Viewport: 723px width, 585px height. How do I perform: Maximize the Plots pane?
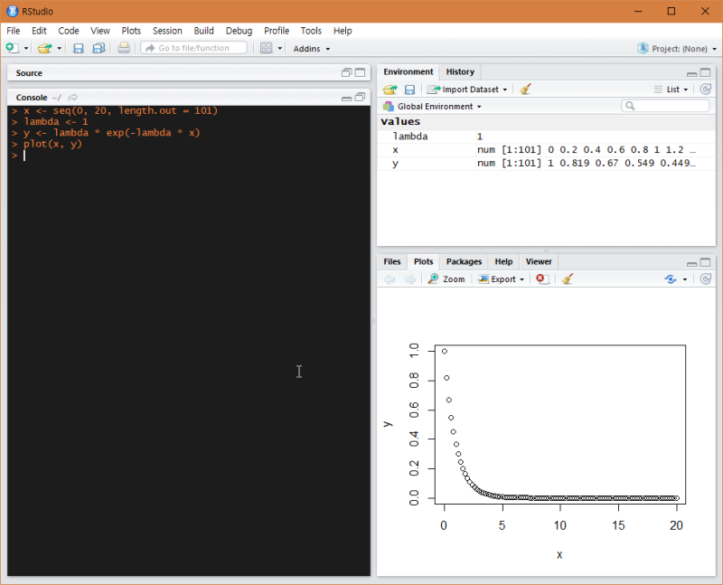(706, 261)
